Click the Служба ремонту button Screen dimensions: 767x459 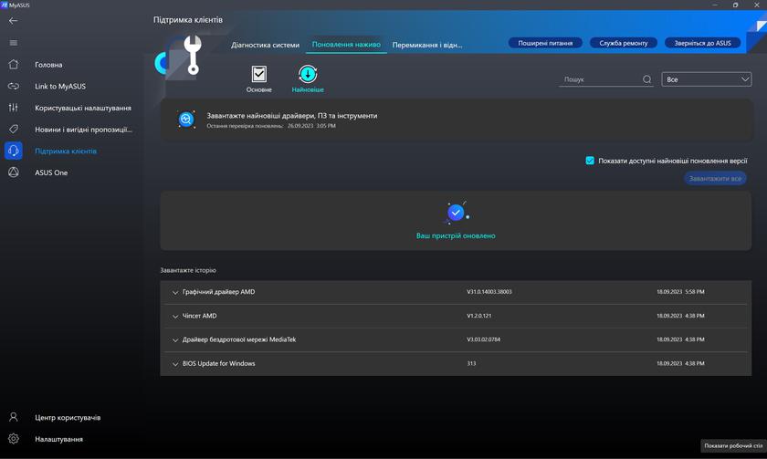624,43
